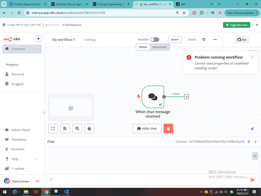This screenshot has width=261, height=196.
Task: Send the chat message with arrow icon
Action: pos(253,180)
